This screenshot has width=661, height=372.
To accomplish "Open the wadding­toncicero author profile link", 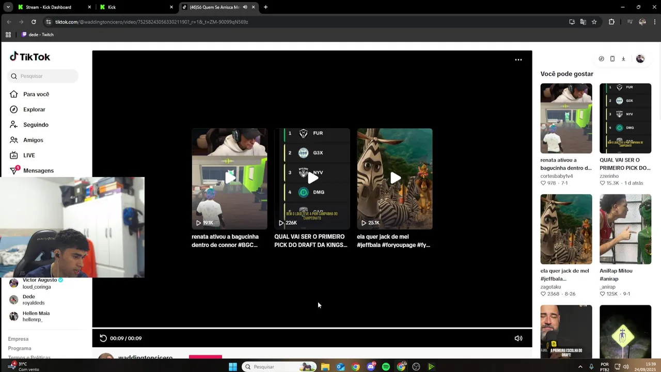I will 145,358.
